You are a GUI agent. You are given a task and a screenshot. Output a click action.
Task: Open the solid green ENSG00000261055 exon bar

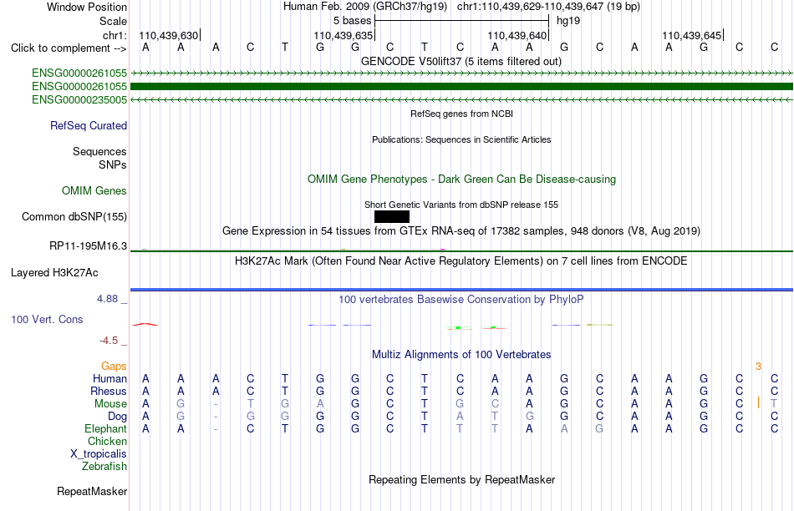coord(461,87)
